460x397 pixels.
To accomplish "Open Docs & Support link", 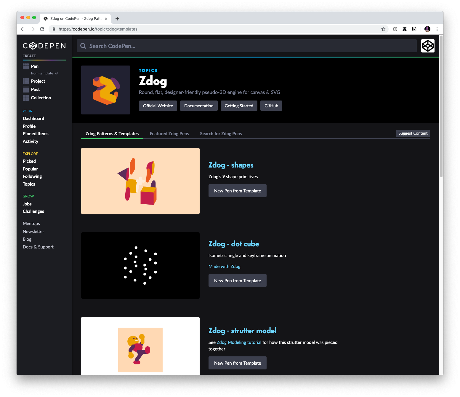I will coord(38,247).
